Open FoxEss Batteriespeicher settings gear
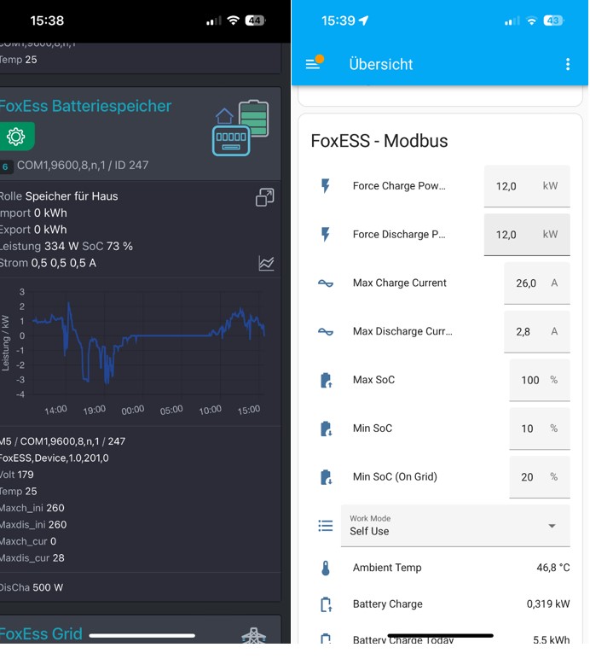Image resolution: width=590 pixels, height=659 pixels. pyautogui.click(x=16, y=137)
